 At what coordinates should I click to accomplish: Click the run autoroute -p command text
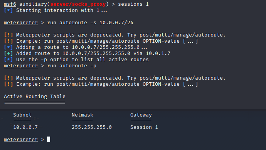coord(72,66)
